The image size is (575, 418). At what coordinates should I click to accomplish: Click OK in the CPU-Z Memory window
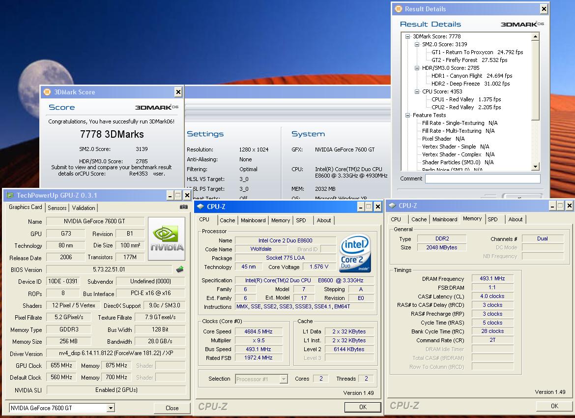pos(554,406)
